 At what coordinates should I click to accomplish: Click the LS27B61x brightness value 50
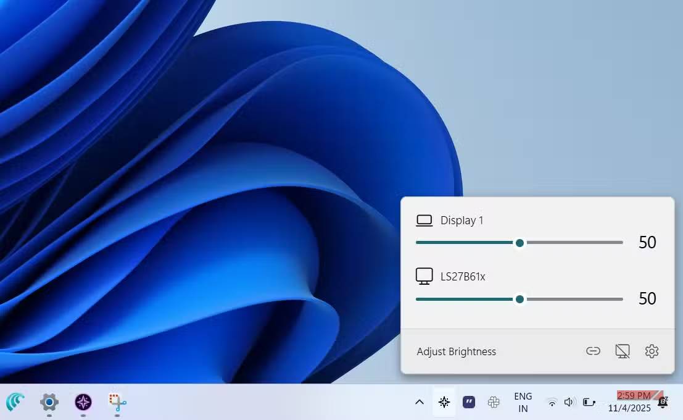coord(647,298)
